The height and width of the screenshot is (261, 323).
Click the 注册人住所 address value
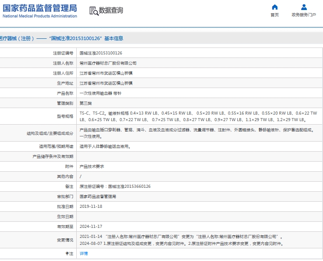[106, 73]
